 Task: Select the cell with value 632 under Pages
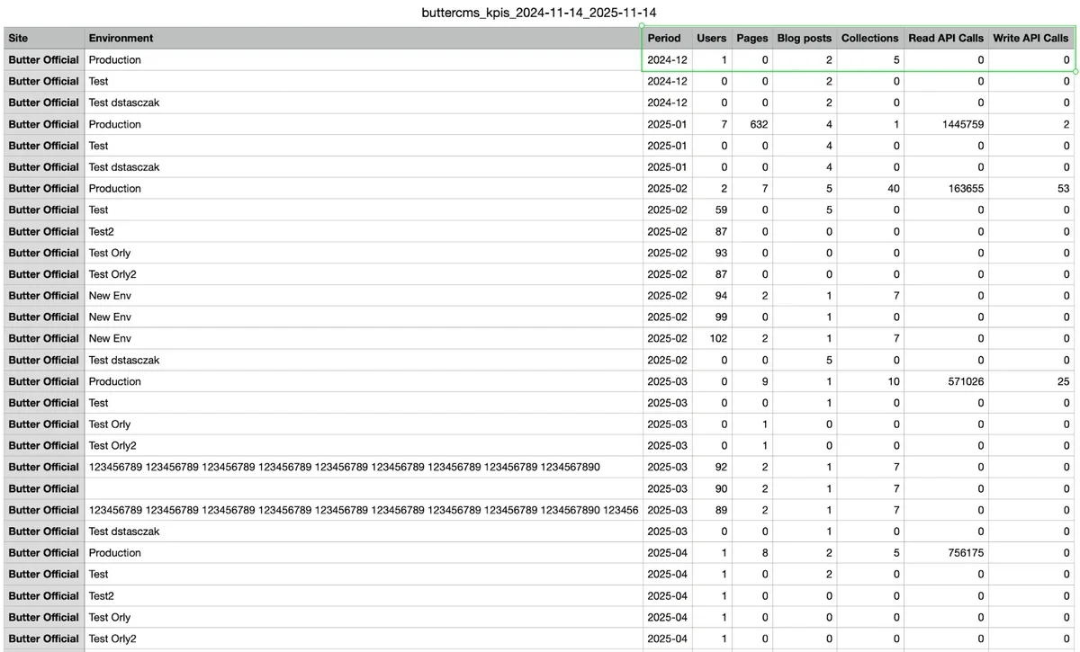759,124
